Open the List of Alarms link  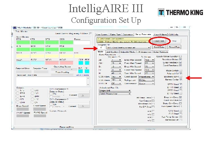pos(82,75)
